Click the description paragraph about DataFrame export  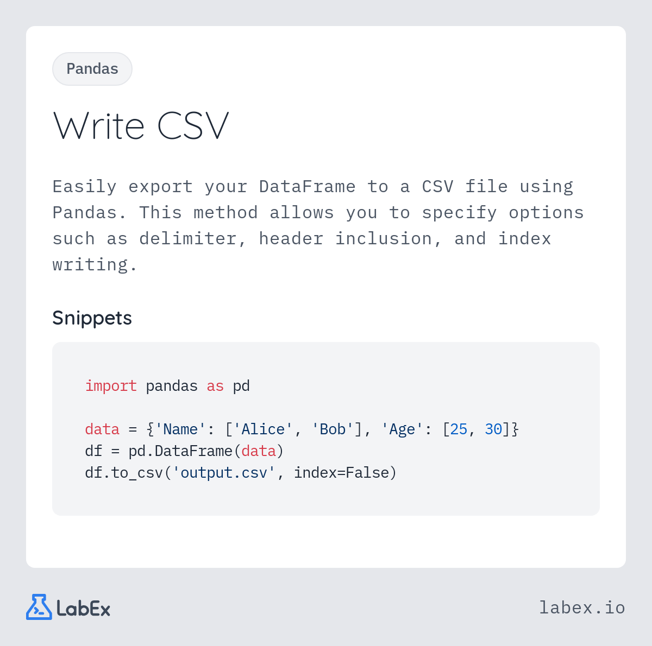pyautogui.click(x=318, y=225)
